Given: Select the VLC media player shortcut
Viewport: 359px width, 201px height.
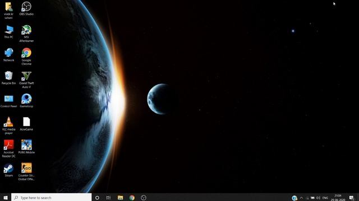Looking at the screenshot, I should tap(8, 126).
